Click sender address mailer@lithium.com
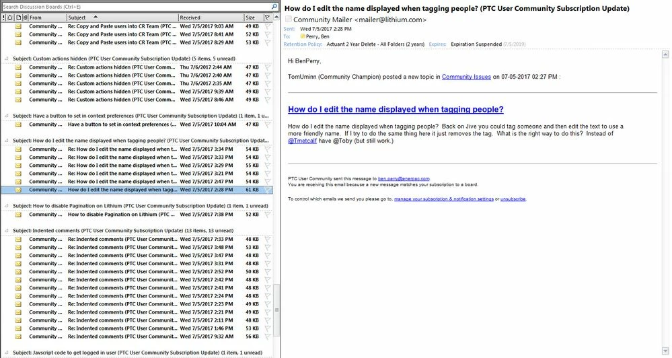Screen dimensions: 672x358 coord(390,20)
